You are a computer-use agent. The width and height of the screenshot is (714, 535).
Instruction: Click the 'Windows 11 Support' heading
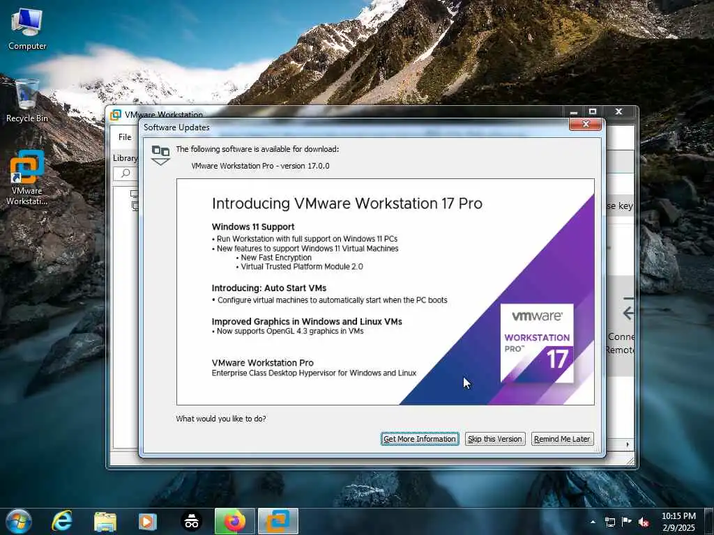point(253,226)
